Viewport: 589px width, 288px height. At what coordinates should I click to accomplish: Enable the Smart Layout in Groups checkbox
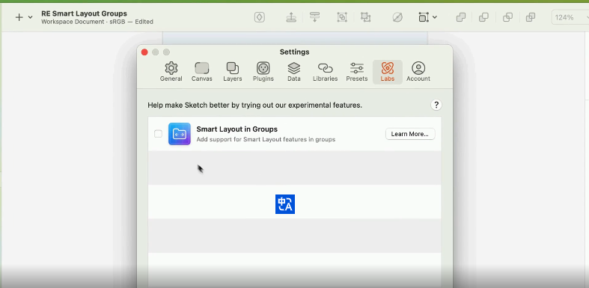pos(158,134)
